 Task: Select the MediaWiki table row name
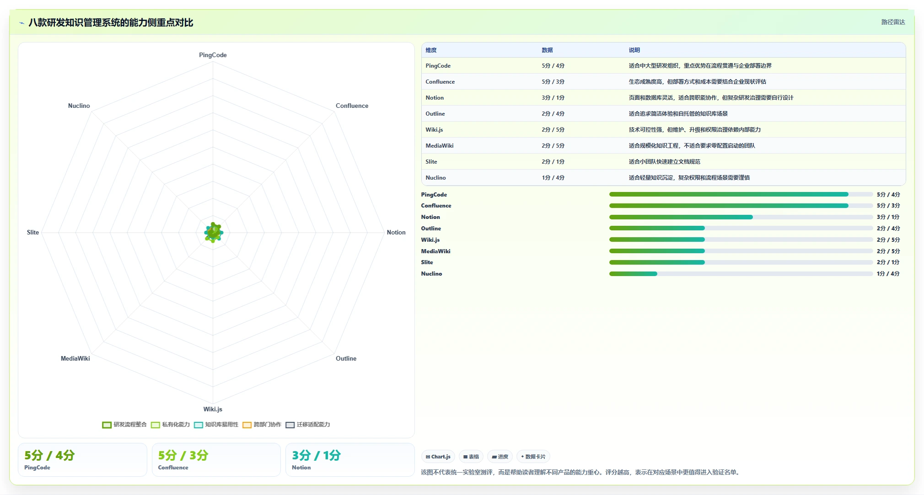coord(440,146)
